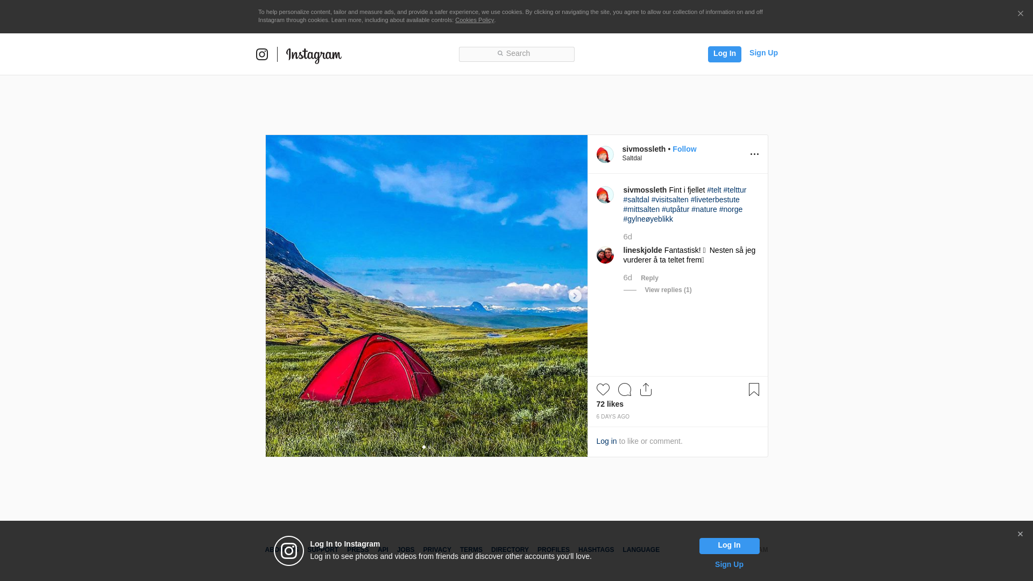
Task: Open the top Sign Up link
Action: 763,53
